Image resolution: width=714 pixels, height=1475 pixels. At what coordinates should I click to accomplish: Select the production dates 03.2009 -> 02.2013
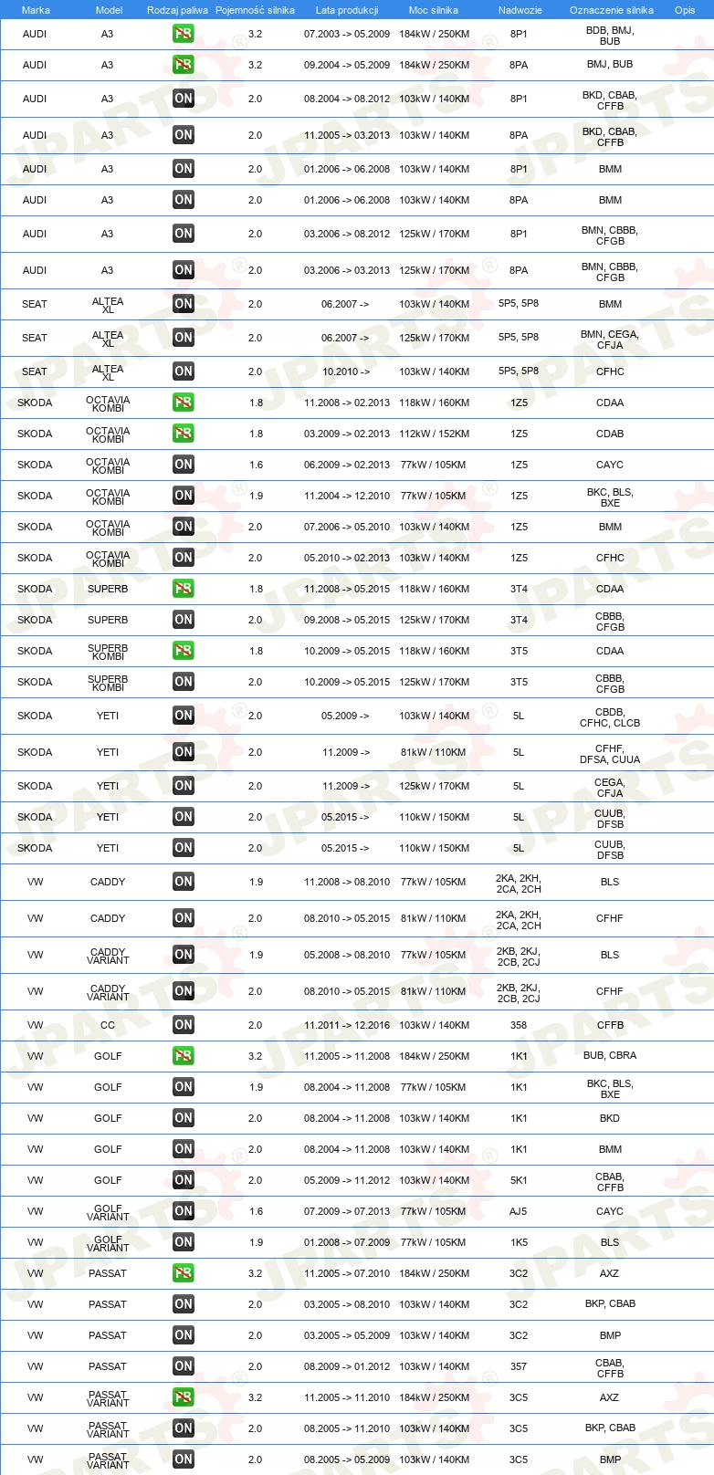[347, 434]
